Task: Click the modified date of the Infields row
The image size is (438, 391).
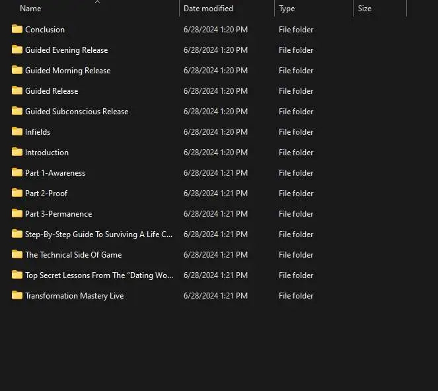Action: click(x=215, y=132)
